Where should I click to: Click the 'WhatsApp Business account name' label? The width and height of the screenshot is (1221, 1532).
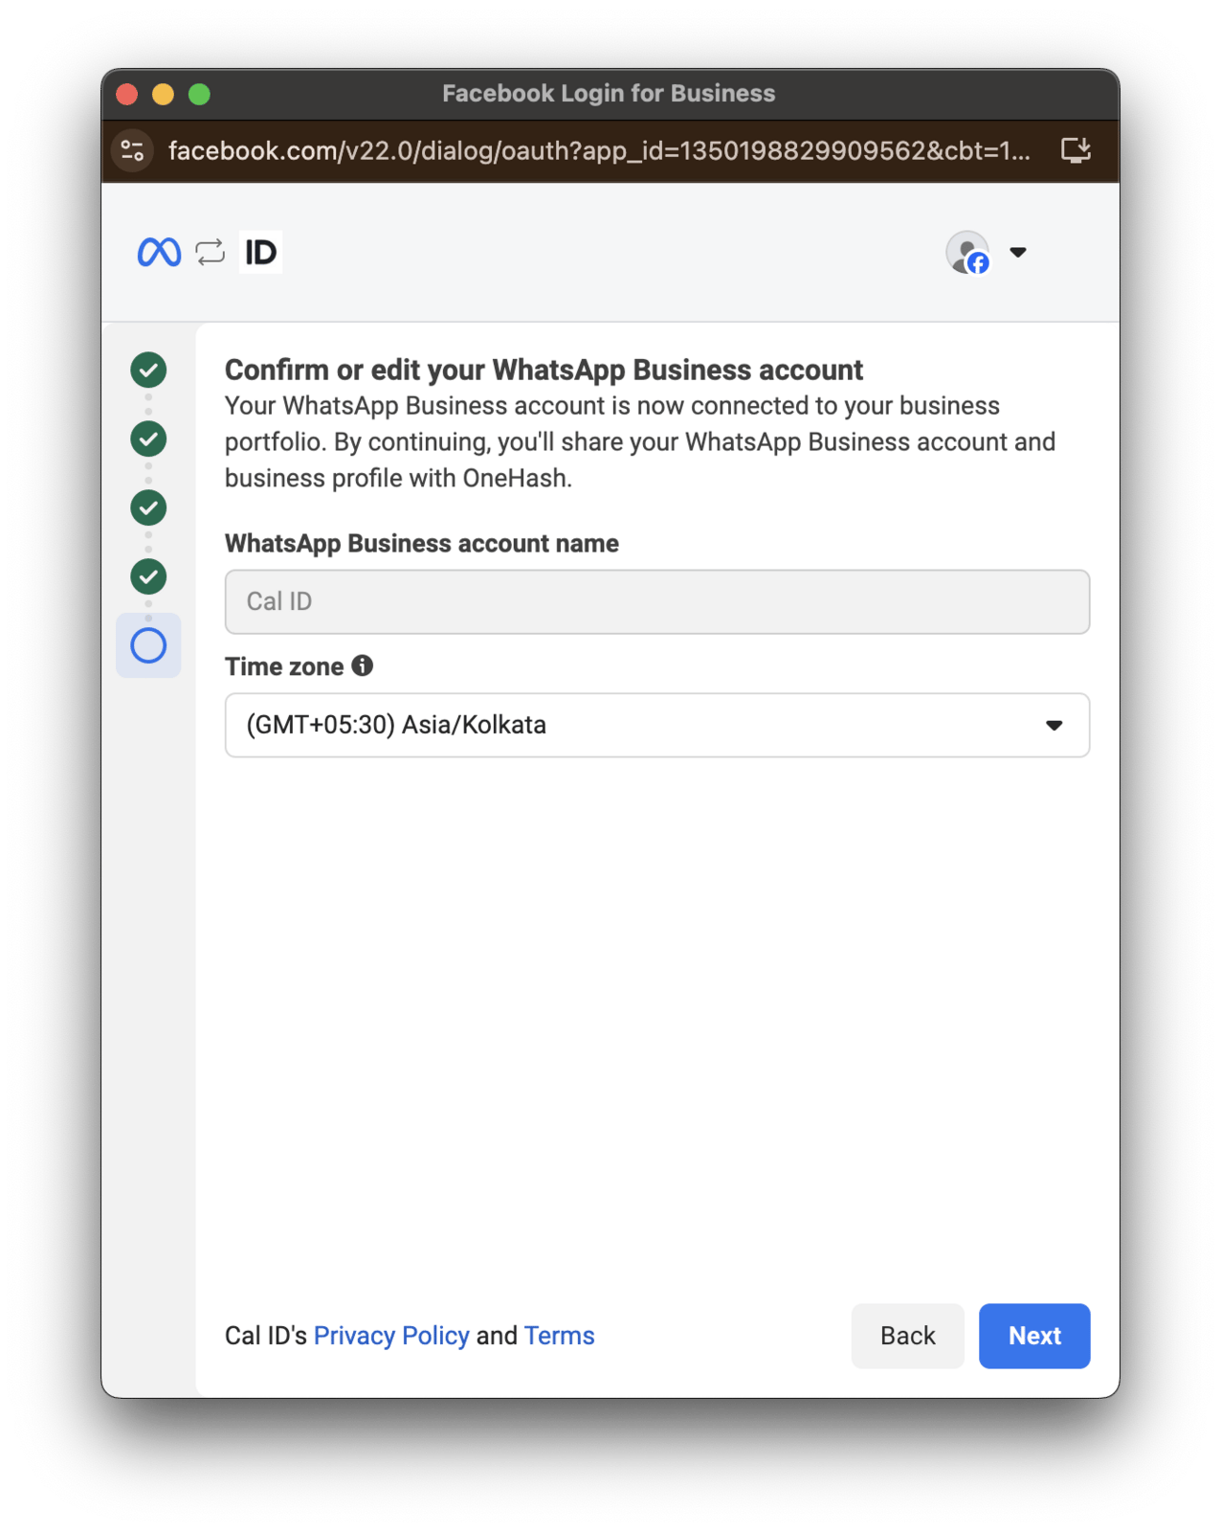click(422, 543)
